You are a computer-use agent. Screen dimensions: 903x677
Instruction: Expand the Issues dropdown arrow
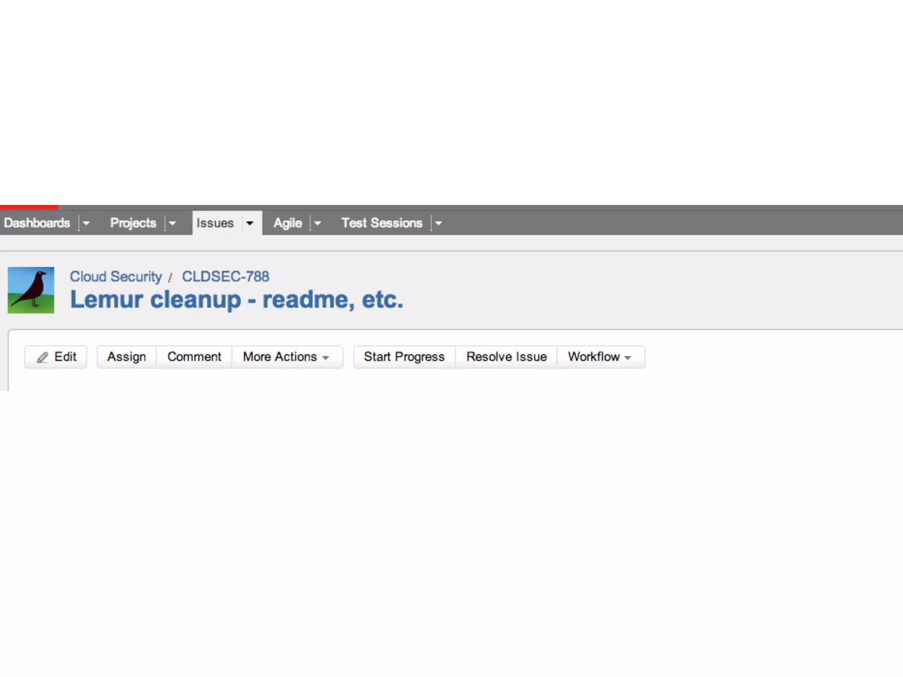(x=250, y=223)
